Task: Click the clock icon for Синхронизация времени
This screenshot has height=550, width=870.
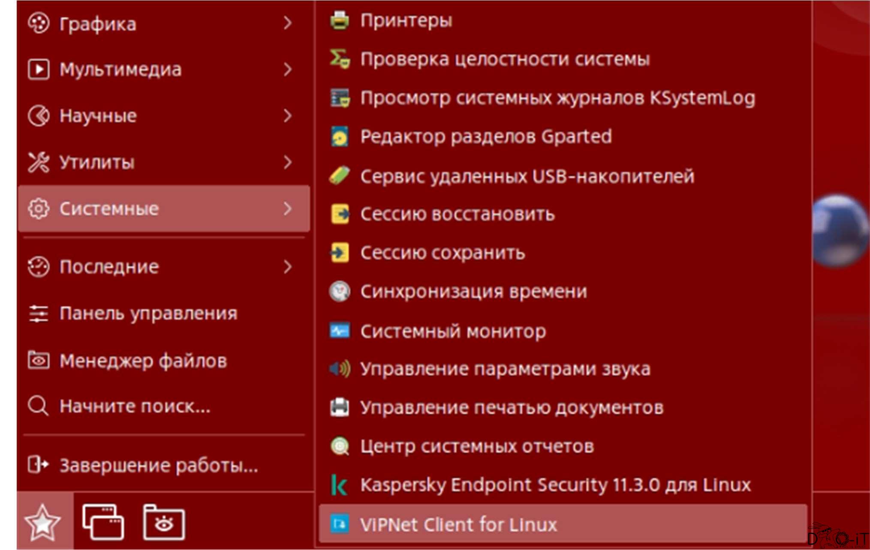Action: click(340, 292)
